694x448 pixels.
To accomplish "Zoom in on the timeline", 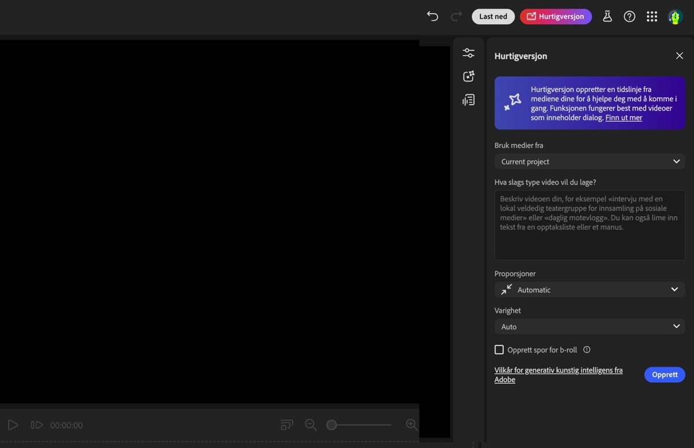I will click(411, 424).
